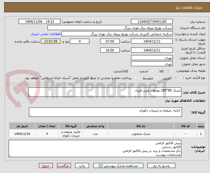Select the خدمت radio button
This screenshot has height=173, width=210.
point(152,71)
